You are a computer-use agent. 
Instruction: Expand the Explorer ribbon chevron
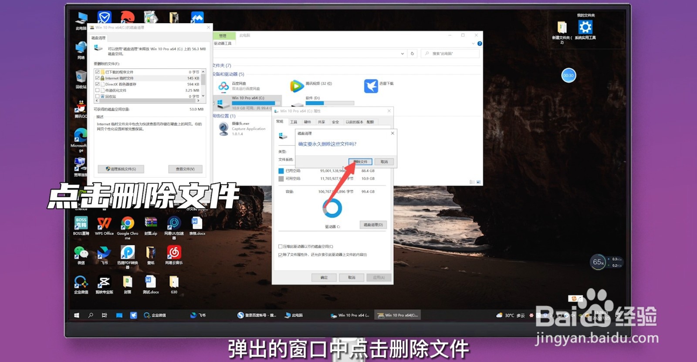(473, 44)
